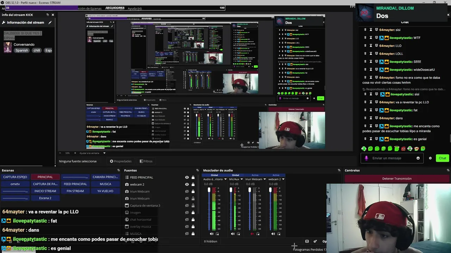451x253 pixels.
Task: Open 'webcam 2' mixer channel dropdown
Action: coord(283,179)
